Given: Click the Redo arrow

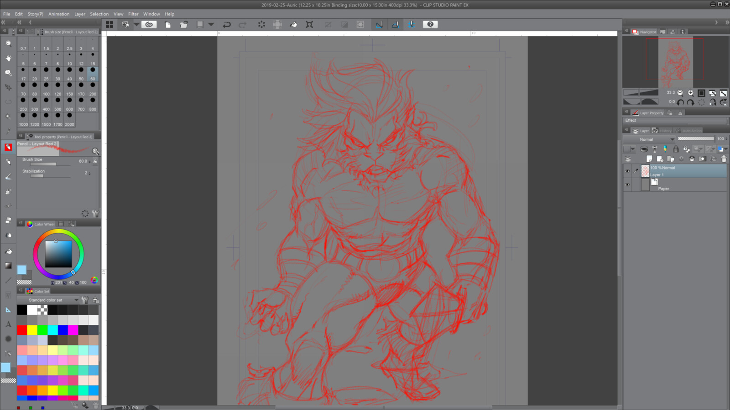Looking at the screenshot, I should tap(242, 25).
